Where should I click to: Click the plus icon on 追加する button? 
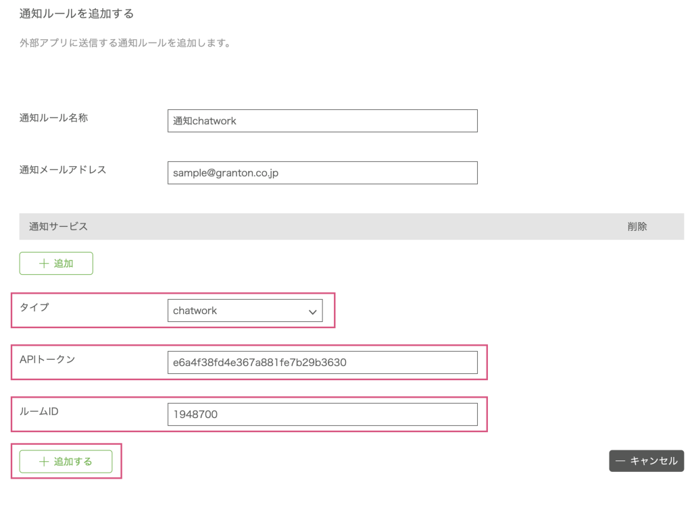tap(44, 462)
